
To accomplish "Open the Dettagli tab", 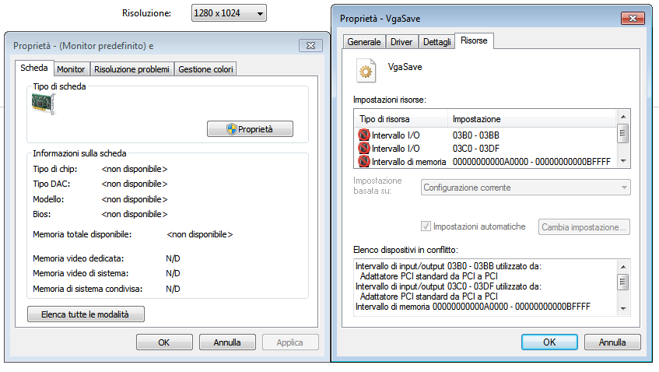I will (437, 42).
